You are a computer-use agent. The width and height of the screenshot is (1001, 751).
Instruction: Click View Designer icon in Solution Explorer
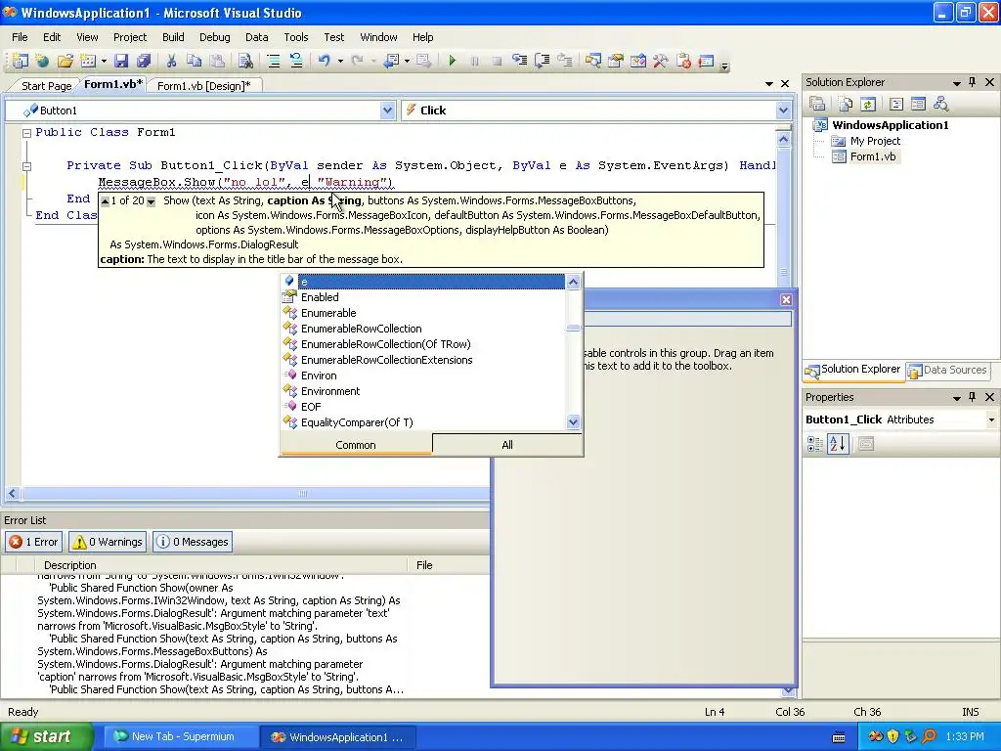(918, 104)
